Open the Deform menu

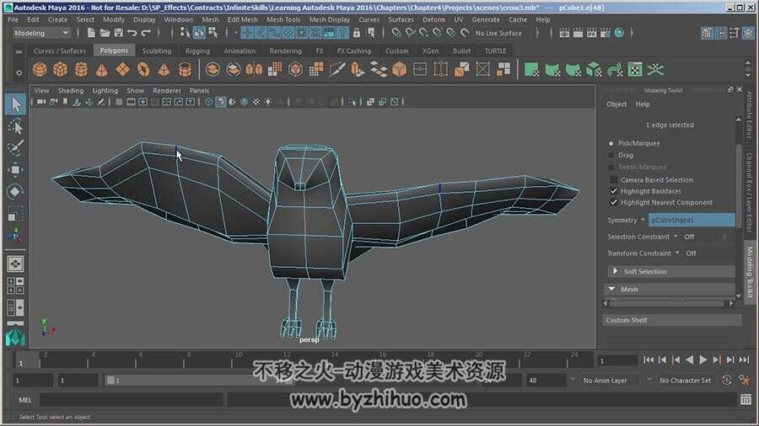433,20
